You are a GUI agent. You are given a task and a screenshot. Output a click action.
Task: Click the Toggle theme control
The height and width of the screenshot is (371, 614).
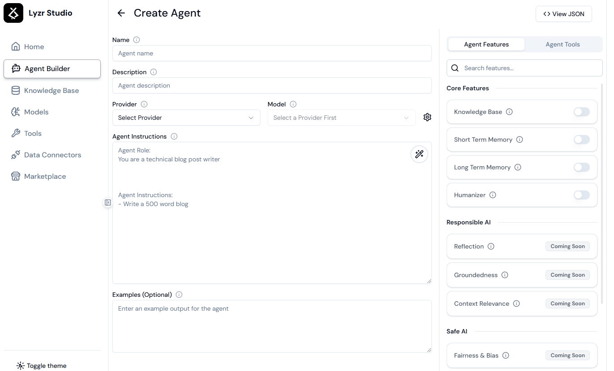pyautogui.click(x=41, y=365)
